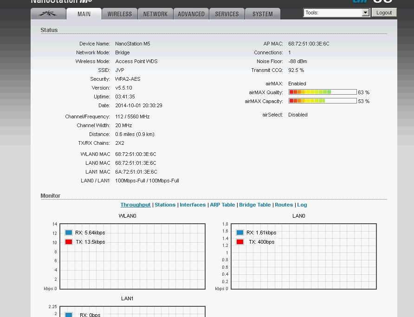Click the LAN0 graph title
This screenshot has height=317, width=414.
[298, 216]
